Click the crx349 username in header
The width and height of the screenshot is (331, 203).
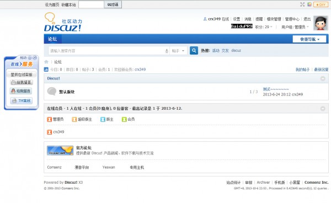tap(214, 19)
